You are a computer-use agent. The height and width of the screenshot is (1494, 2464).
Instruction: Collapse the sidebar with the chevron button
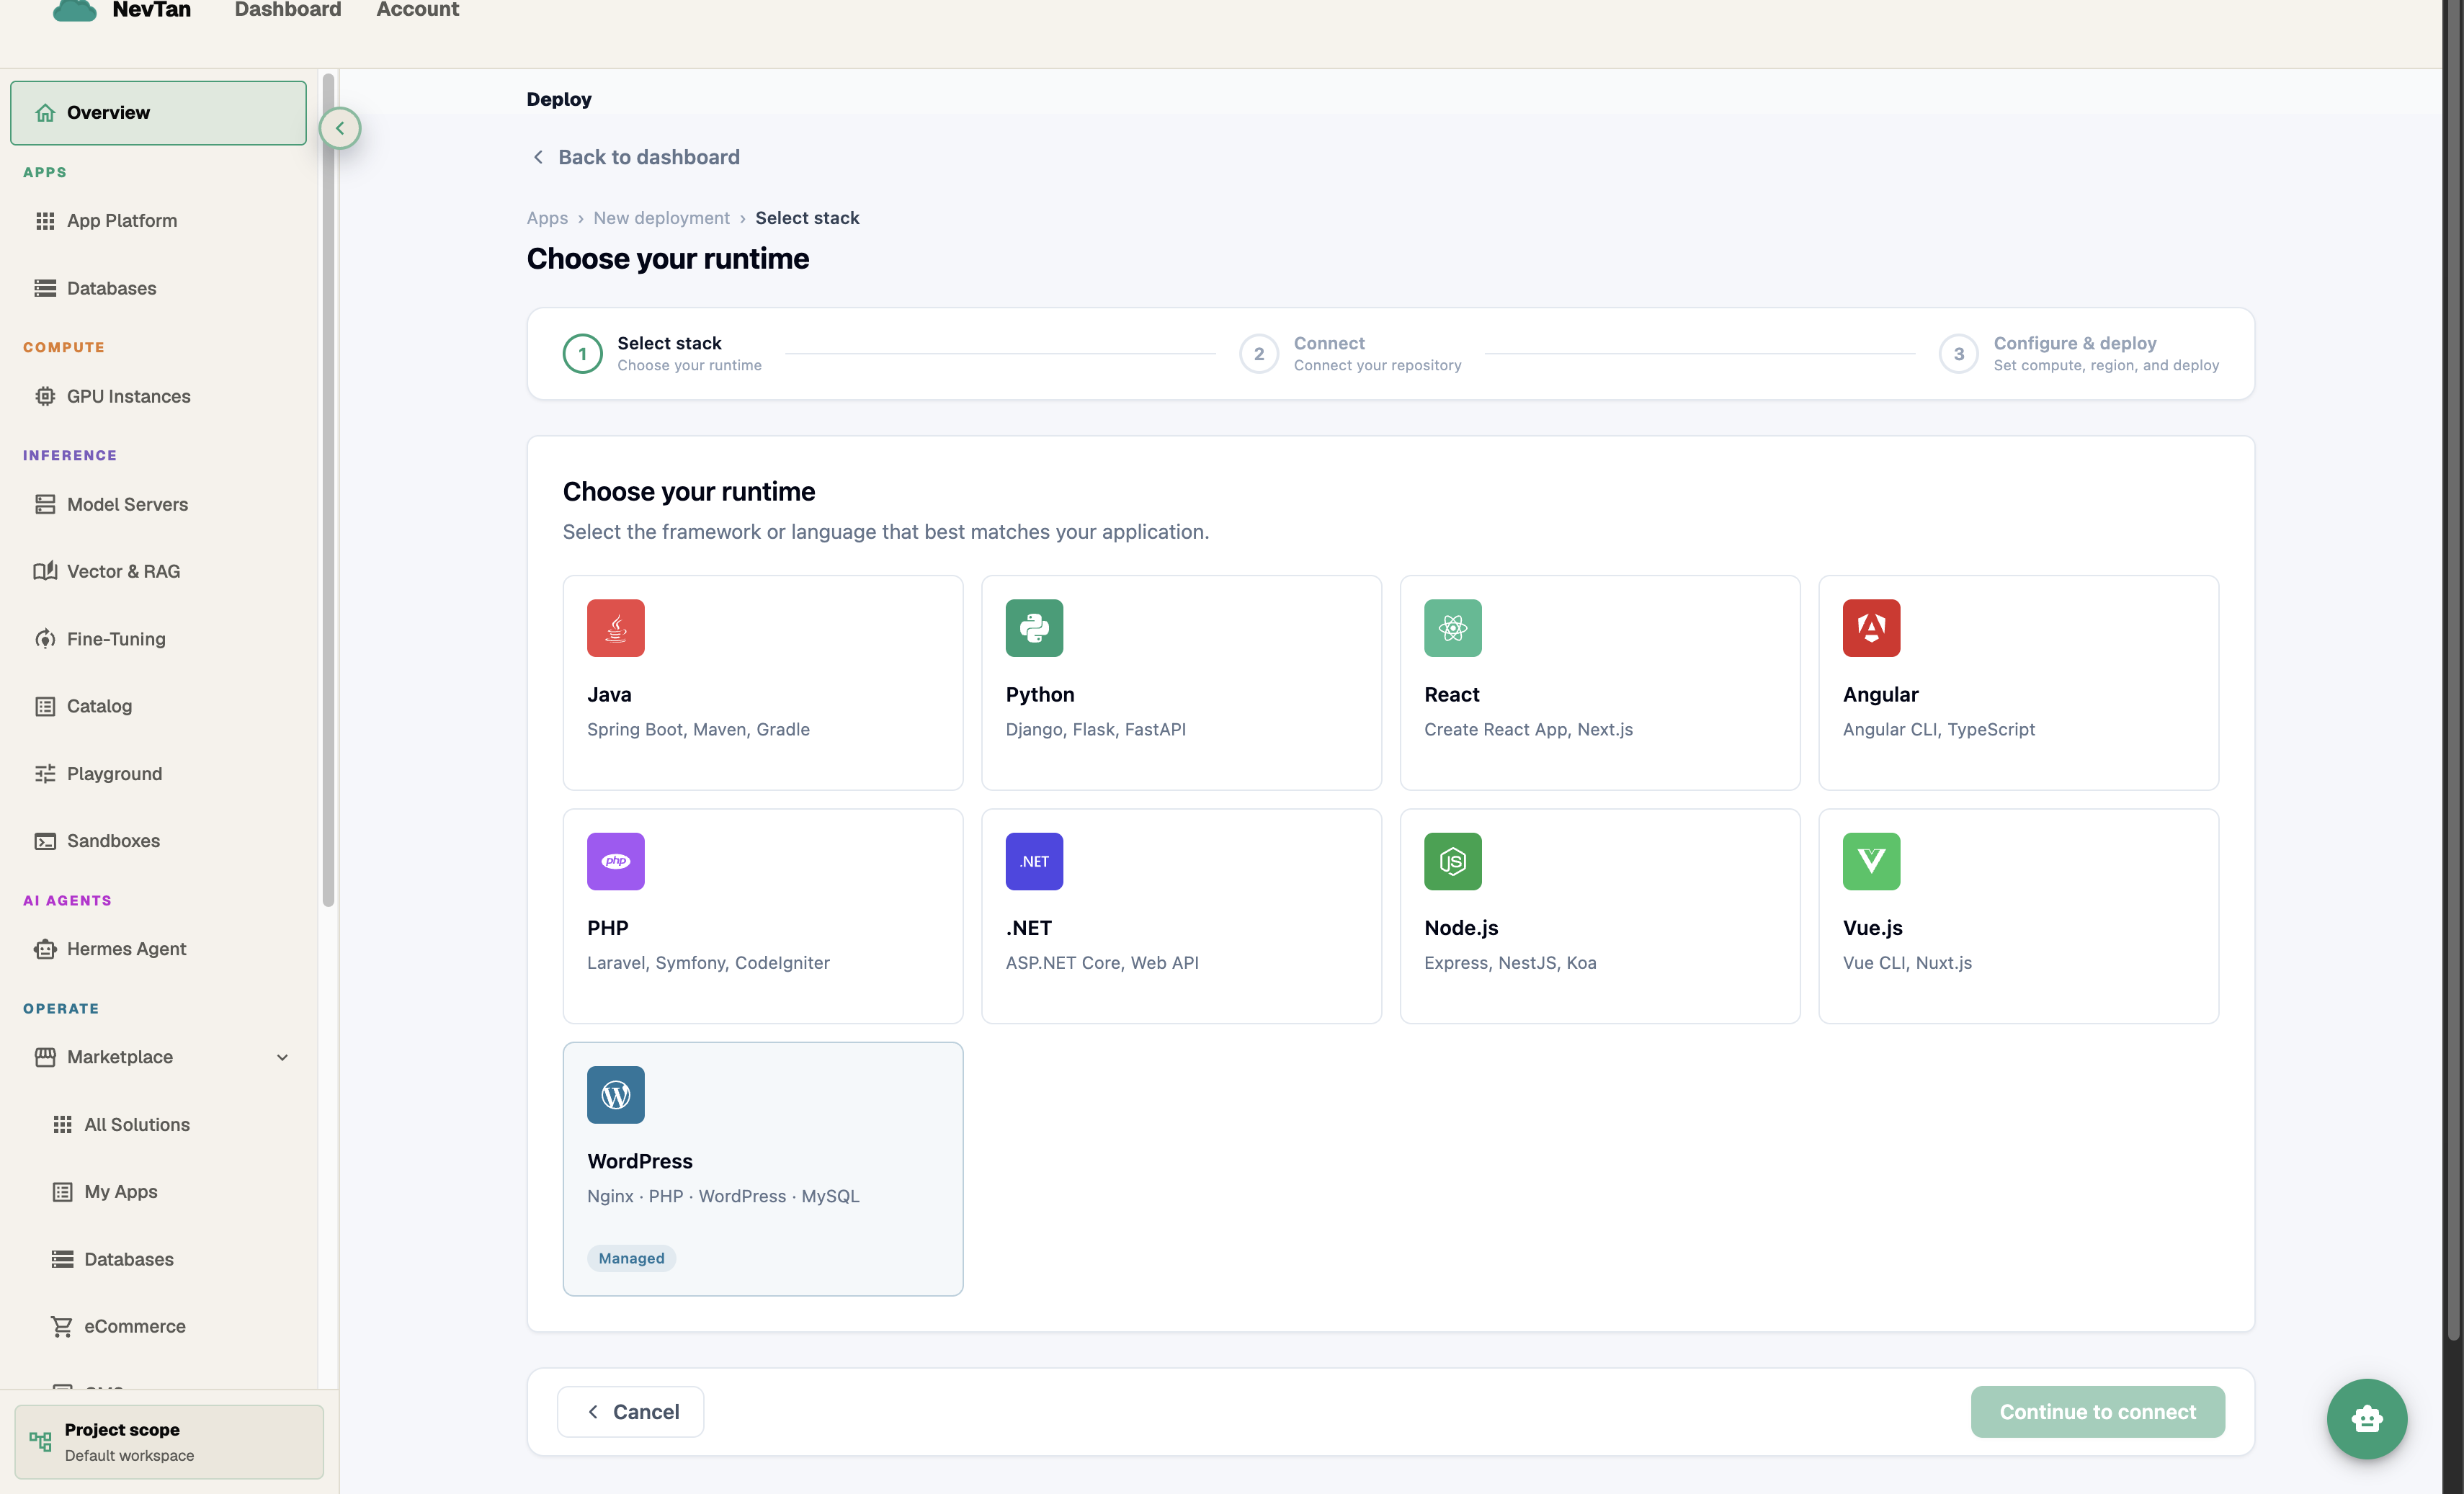click(x=340, y=128)
